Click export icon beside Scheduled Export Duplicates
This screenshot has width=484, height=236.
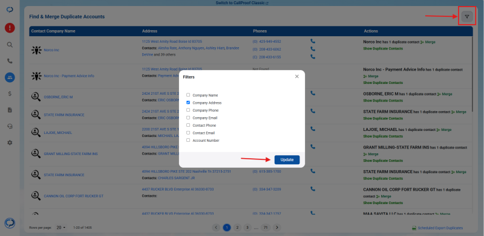pos(414,228)
